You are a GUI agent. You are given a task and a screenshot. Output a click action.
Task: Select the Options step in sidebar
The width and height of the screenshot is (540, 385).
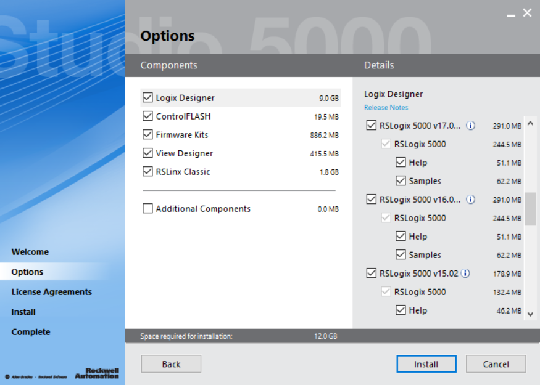tap(28, 272)
